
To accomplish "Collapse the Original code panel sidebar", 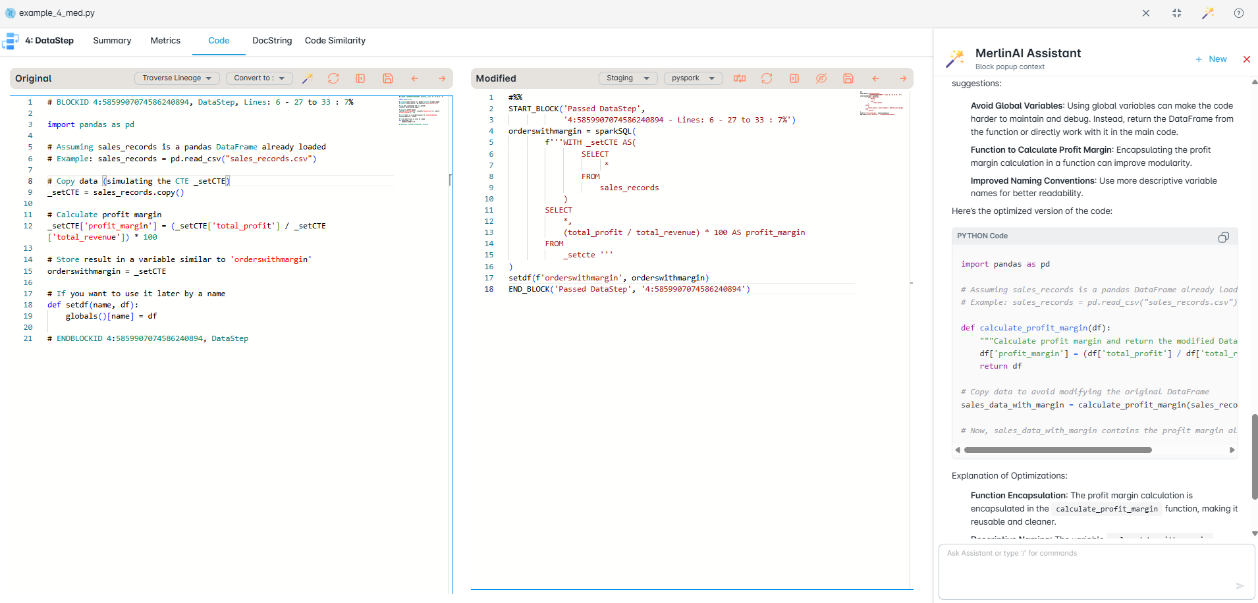I will point(361,78).
